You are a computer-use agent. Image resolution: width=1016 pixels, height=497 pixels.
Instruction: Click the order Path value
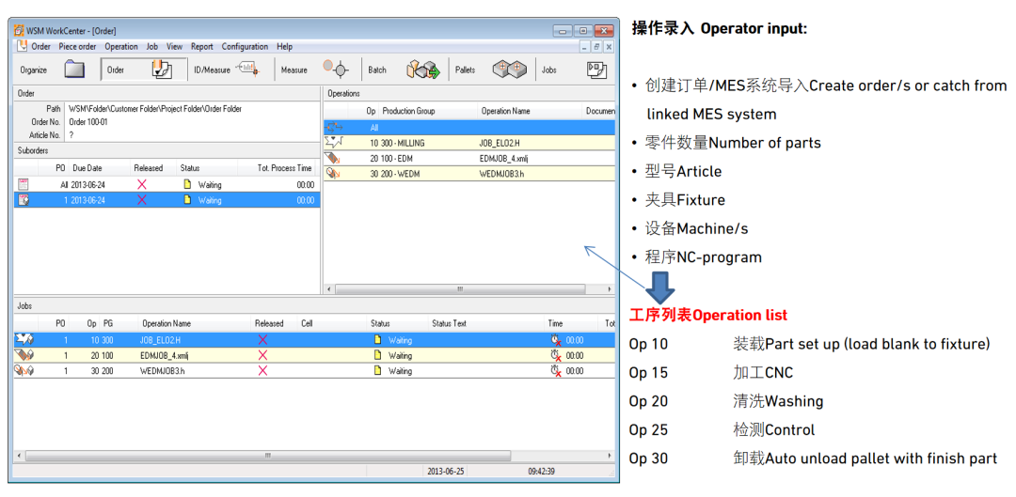[x=155, y=109]
